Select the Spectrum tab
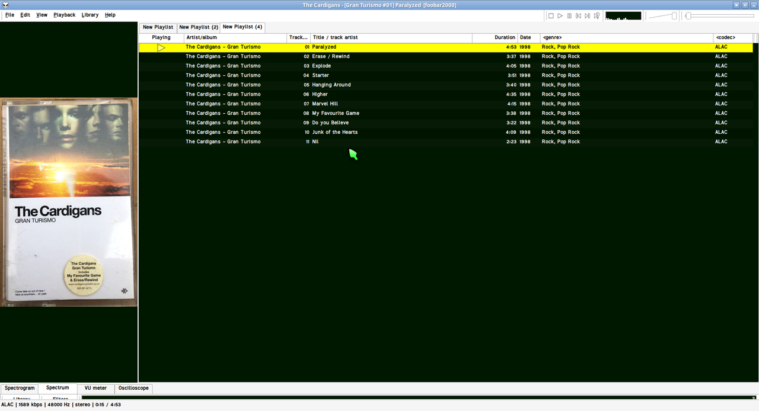 58,388
